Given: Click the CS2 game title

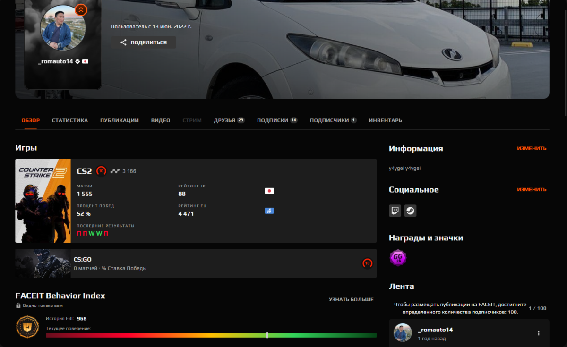Looking at the screenshot, I should tap(84, 171).
